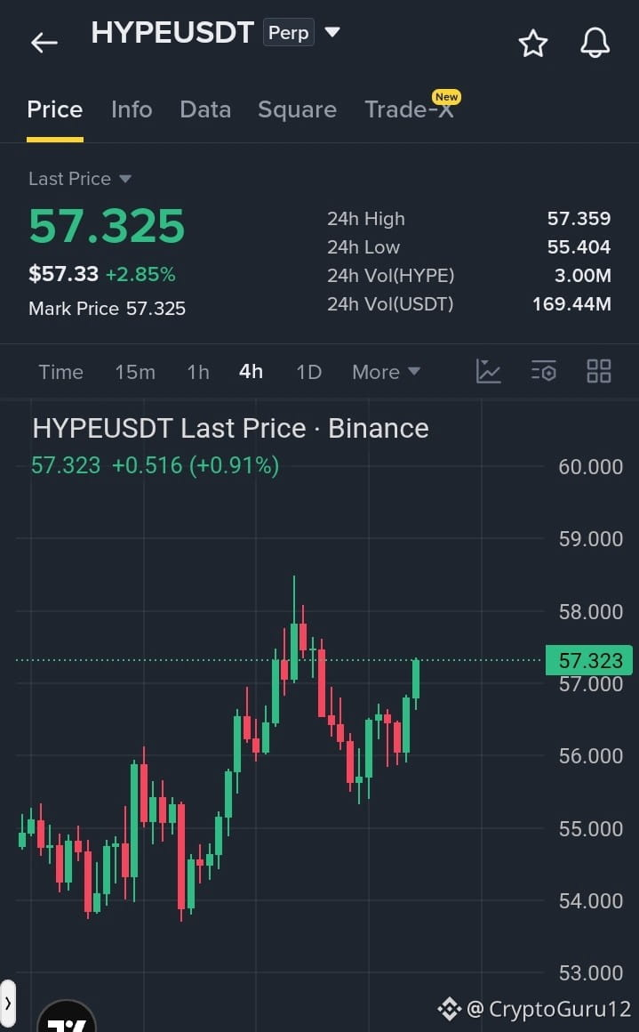Tap the HYPEUSDT symbol title
Image resolution: width=639 pixels, height=1032 pixels.
click(172, 32)
